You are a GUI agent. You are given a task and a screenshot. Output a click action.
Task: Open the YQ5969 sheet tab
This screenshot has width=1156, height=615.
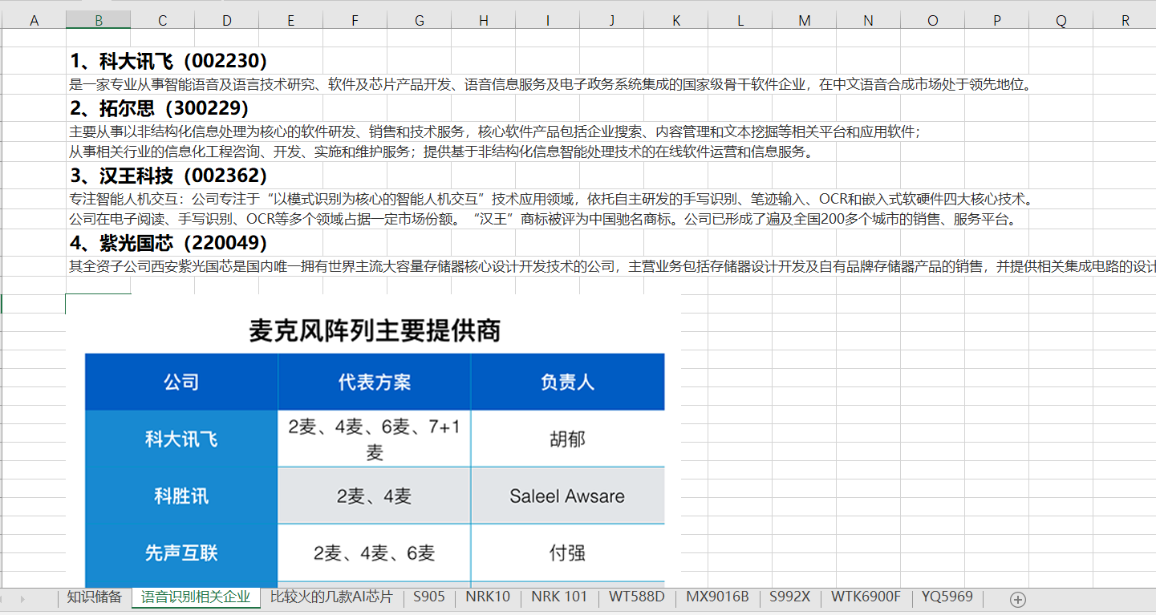[947, 597]
